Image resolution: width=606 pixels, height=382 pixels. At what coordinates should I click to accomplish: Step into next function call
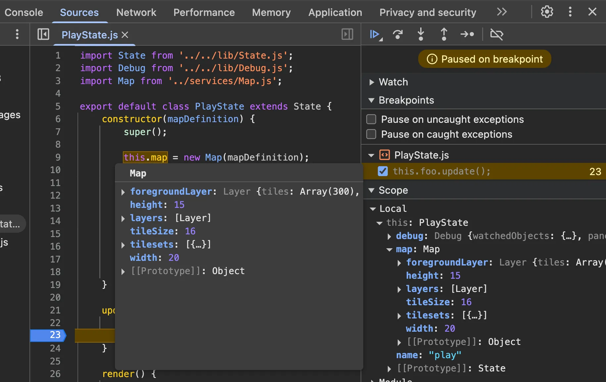(x=421, y=34)
